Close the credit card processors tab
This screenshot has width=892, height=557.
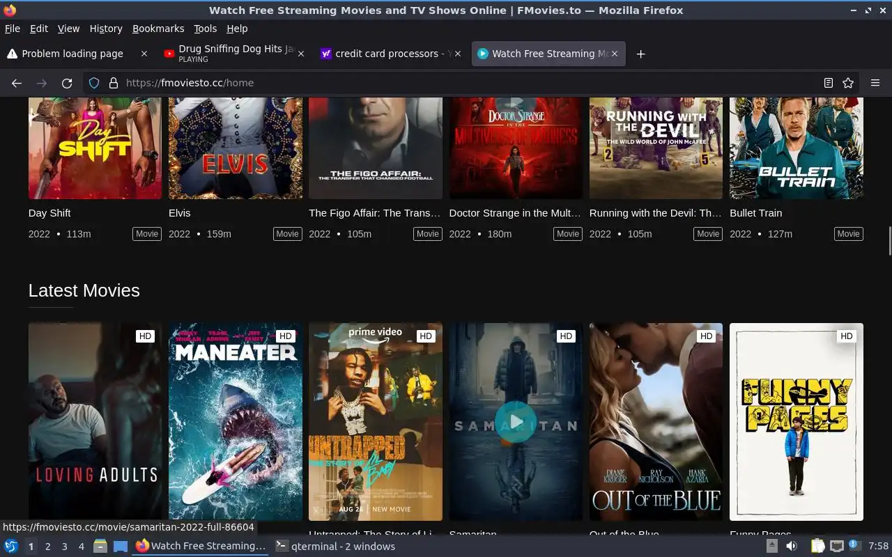coord(458,54)
